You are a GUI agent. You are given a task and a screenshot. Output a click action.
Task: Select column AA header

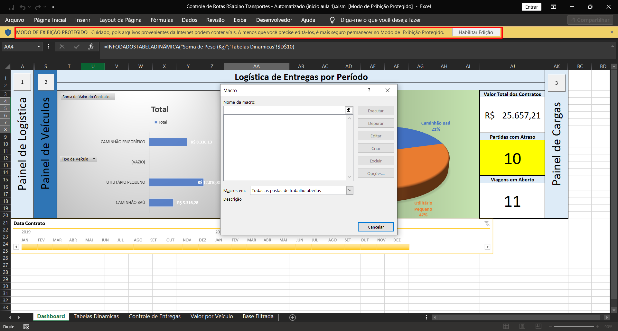(x=256, y=66)
